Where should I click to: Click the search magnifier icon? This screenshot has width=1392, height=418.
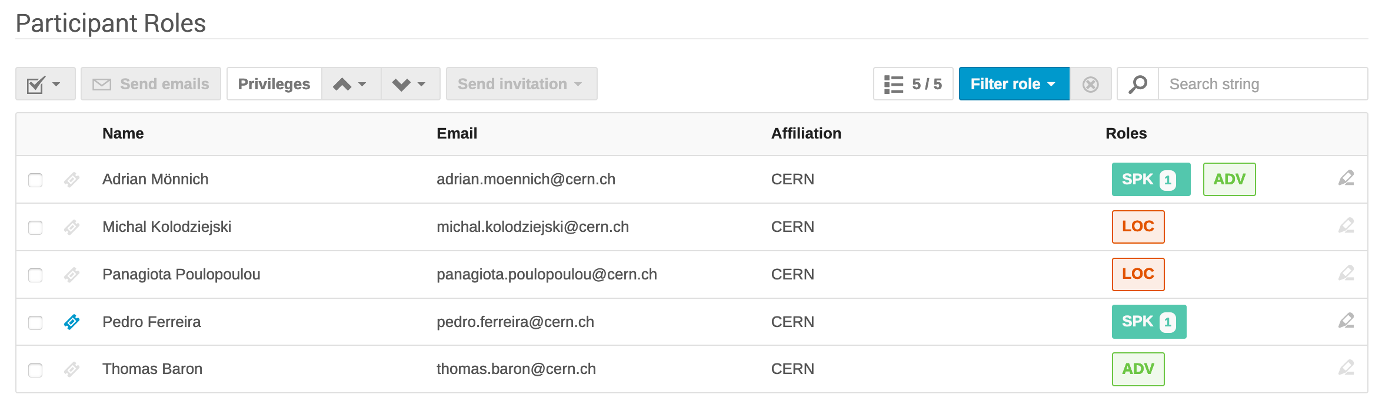[x=1138, y=84]
